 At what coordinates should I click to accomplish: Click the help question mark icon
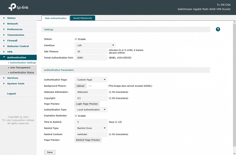click(x=218, y=29)
